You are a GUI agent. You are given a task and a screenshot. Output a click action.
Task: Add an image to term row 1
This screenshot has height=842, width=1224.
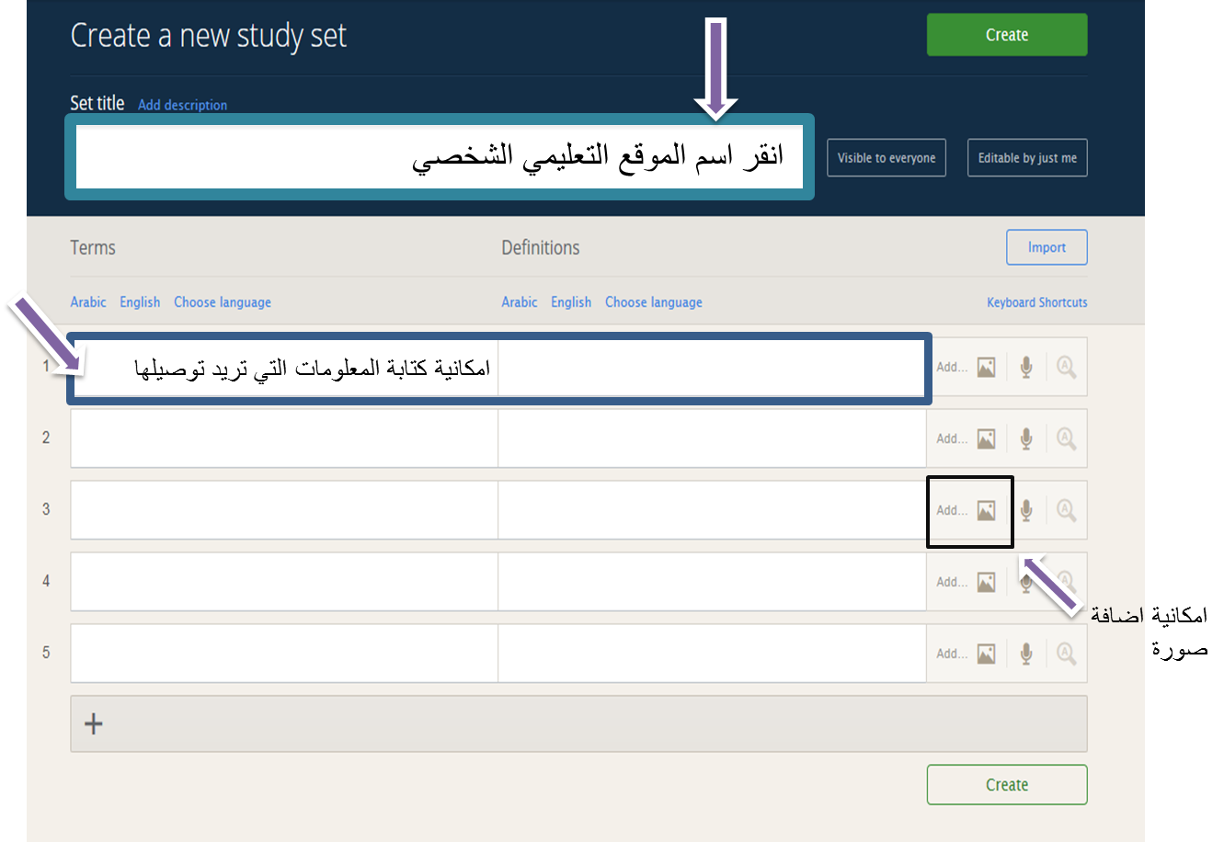pyautogui.click(x=986, y=366)
